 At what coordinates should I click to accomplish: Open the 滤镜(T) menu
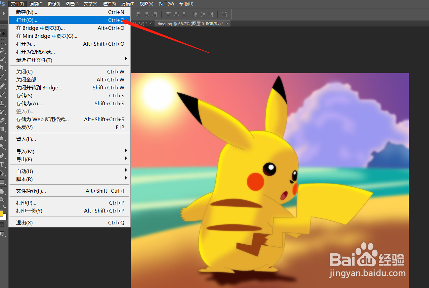(128, 4)
